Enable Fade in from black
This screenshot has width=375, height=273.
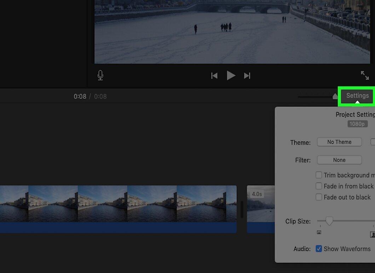click(319, 186)
